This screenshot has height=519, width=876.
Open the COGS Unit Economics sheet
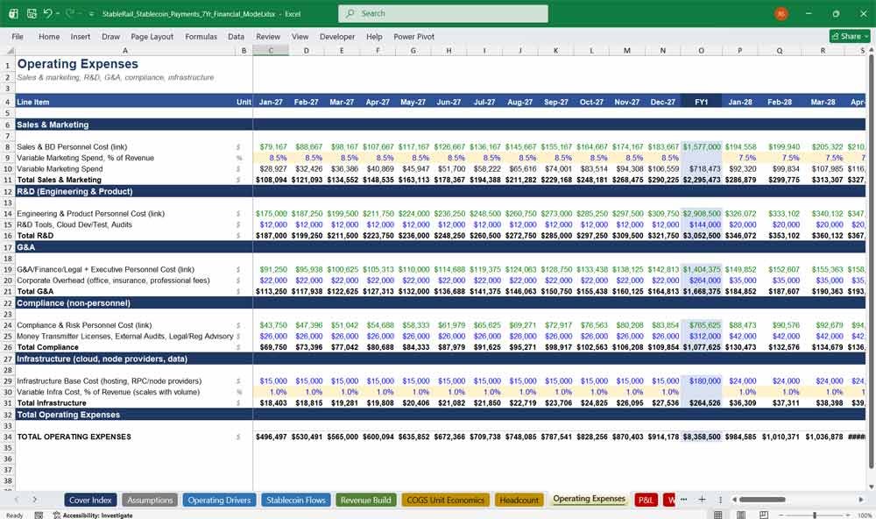[x=445, y=500]
